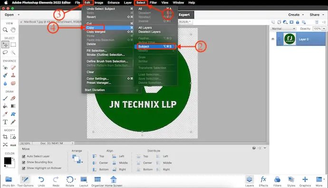The width and height of the screenshot is (328, 188).
Task: Select the Custom Shape tool
Action: [x=13, y=114]
